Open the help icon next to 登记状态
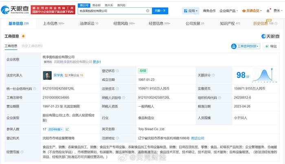 117,71
